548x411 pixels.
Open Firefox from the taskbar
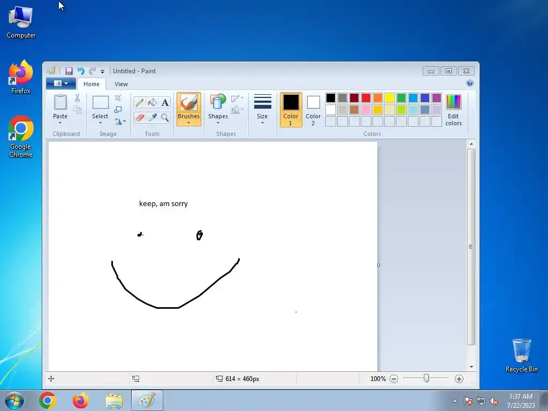pyautogui.click(x=81, y=400)
